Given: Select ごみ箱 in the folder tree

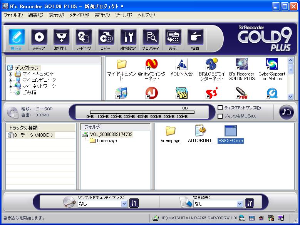Looking at the screenshot, I should coord(29,92).
